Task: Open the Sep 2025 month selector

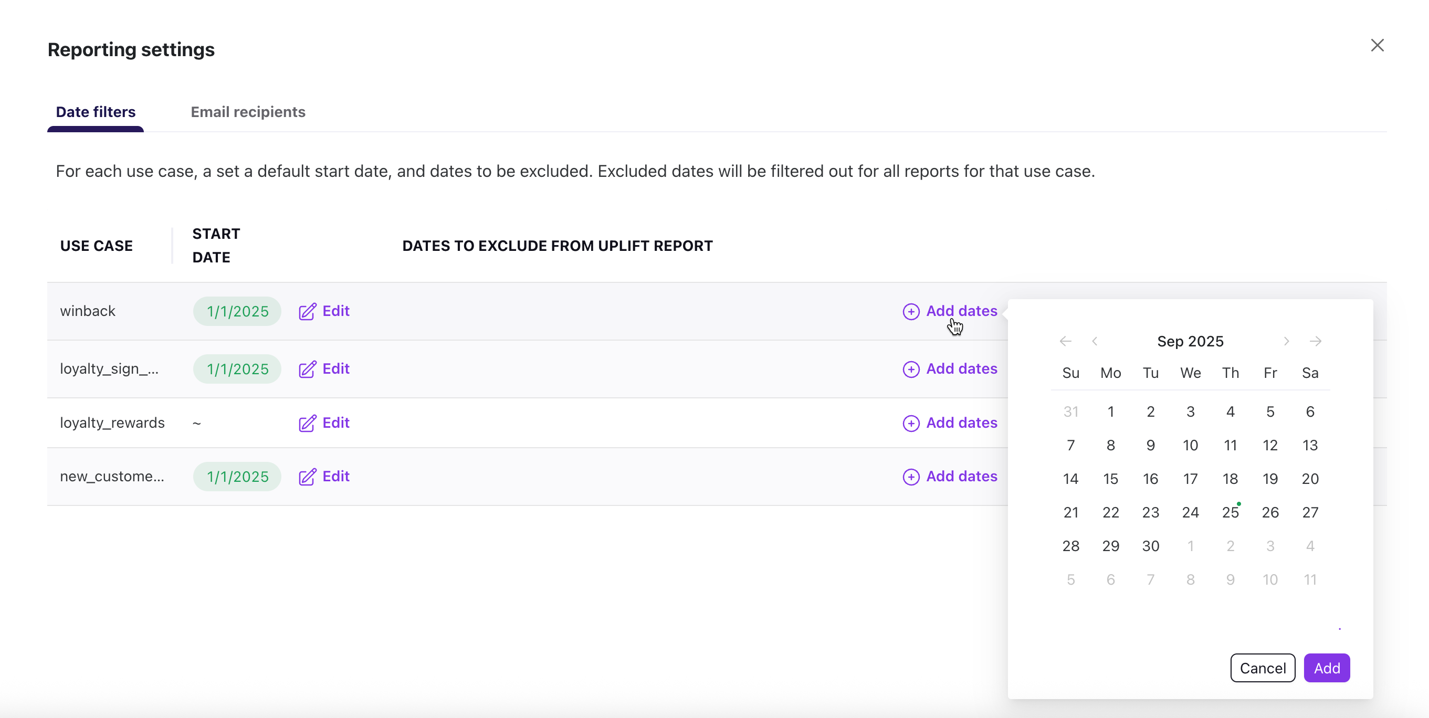Action: (1191, 341)
